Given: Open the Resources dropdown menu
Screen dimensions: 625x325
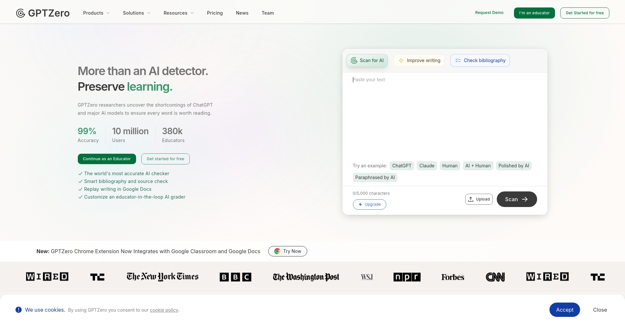Looking at the screenshot, I should click(x=179, y=13).
